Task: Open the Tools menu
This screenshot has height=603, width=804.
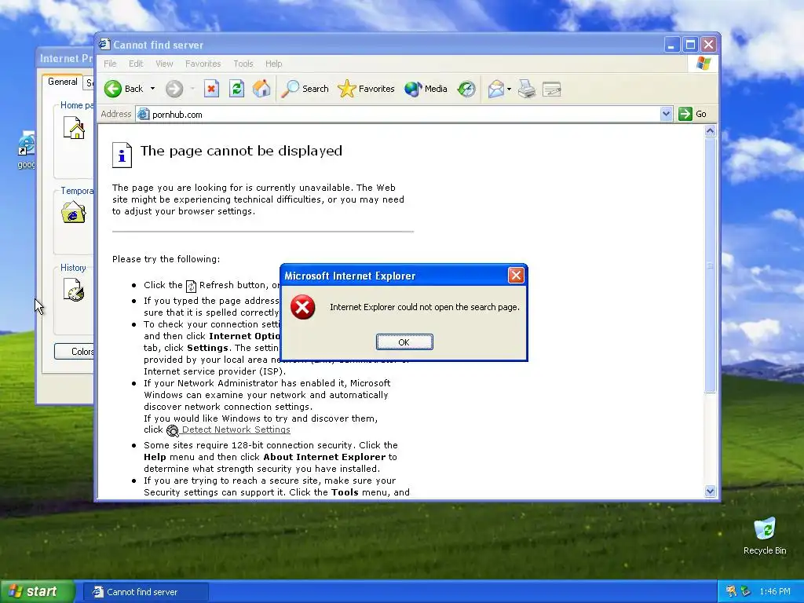Action: pos(243,64)
